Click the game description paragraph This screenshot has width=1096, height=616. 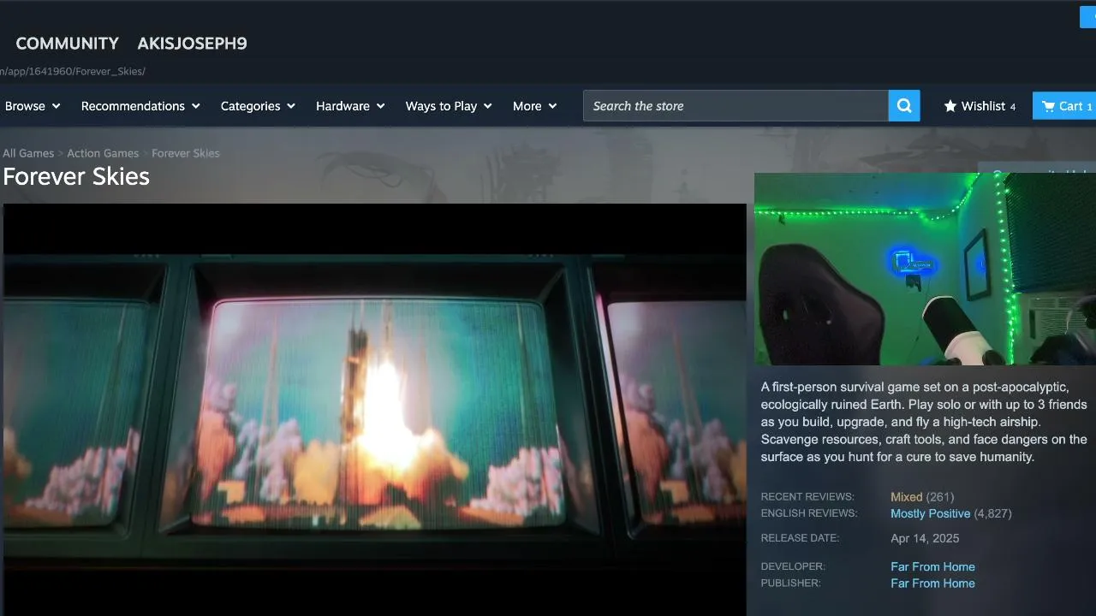coord(924,422)
